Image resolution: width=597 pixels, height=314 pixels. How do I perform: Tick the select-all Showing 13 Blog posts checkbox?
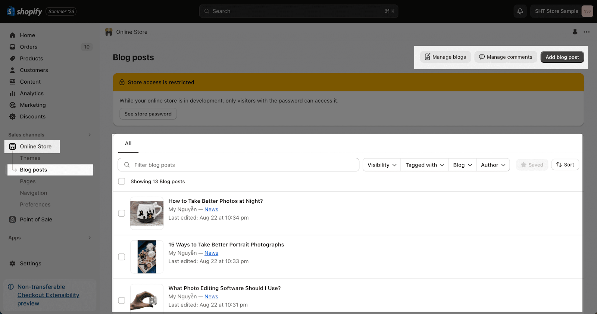122,181
